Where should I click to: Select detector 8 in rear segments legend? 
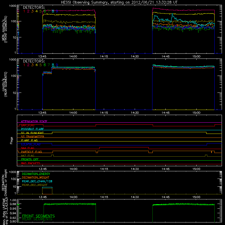coord(53,65)
